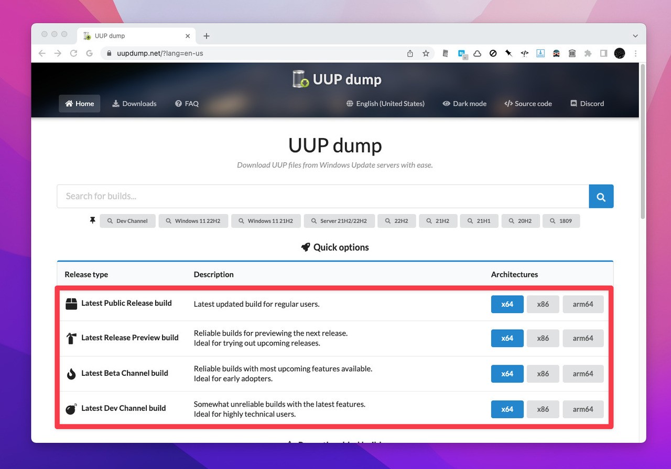Image resolution: width=671 pixels, height=469 pixels.
Task: Open the English (United States) language selector
Action: pos(385,103)
